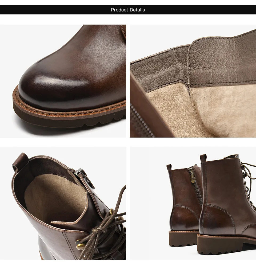Open the inner lining close-up image
The image size is (256, 265).
[193, 81]
